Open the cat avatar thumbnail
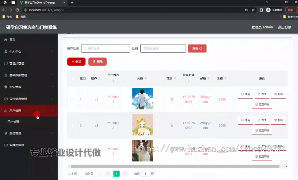Screen dimensions: 298x180 143,151
